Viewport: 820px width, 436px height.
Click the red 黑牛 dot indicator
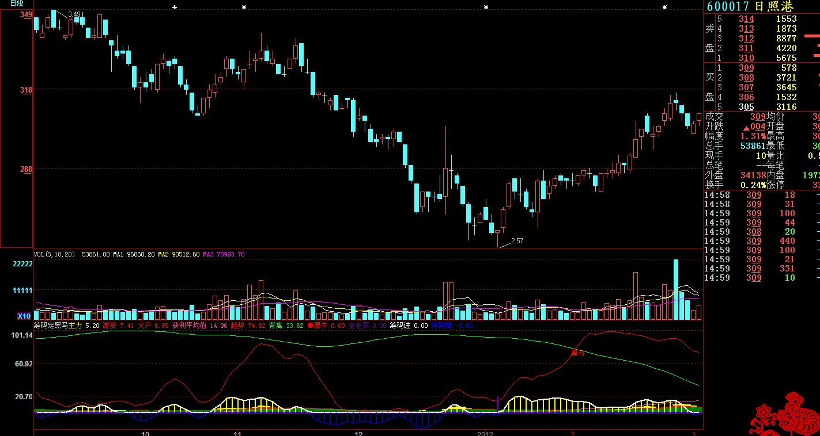pos(309,326)
